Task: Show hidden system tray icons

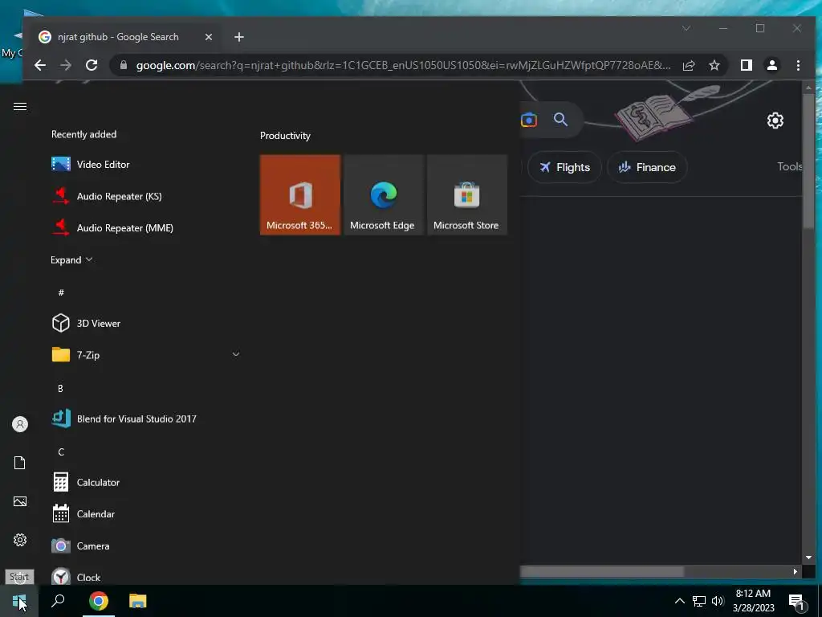Action: click(679, 601)
